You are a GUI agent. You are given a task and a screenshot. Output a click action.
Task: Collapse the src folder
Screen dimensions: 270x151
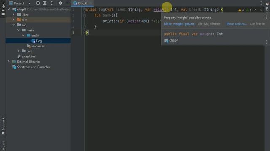[x=13, y=25]
